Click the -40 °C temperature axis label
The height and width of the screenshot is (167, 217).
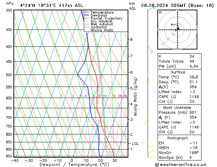point(14,160)
